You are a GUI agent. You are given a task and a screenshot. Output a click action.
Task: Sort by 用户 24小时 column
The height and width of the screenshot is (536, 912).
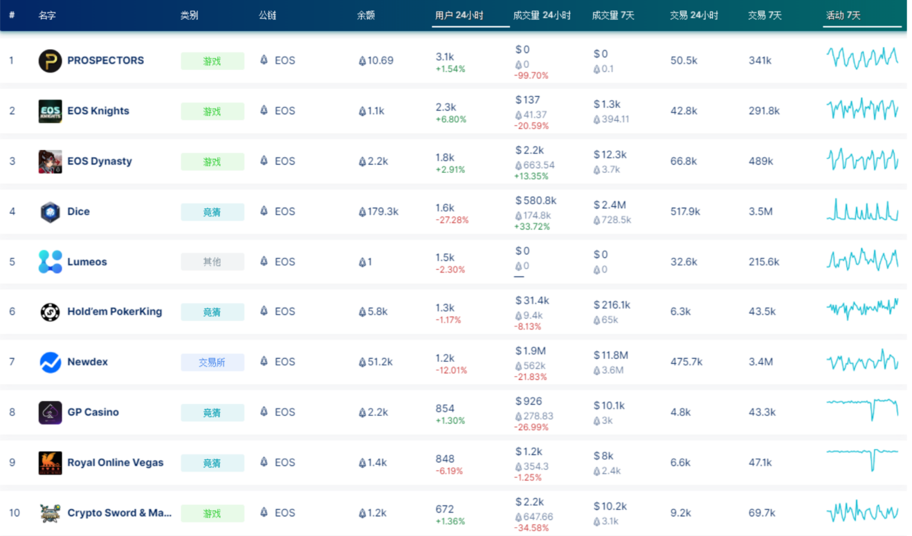click(x=459, y=15)
